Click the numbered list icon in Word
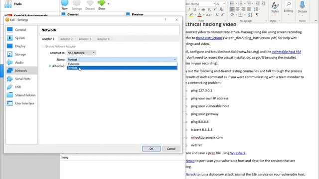Screen dimensions: 319x179 click(240, 3)
